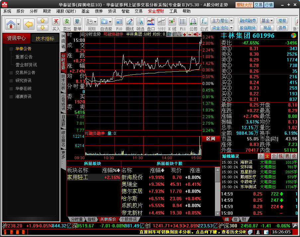Click the multi-window icon in status bar
The width and height of the screenshot is (300, 237).
click(250, 232)
